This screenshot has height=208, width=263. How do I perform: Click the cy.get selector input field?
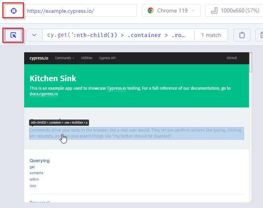click(x=118, y=35)
